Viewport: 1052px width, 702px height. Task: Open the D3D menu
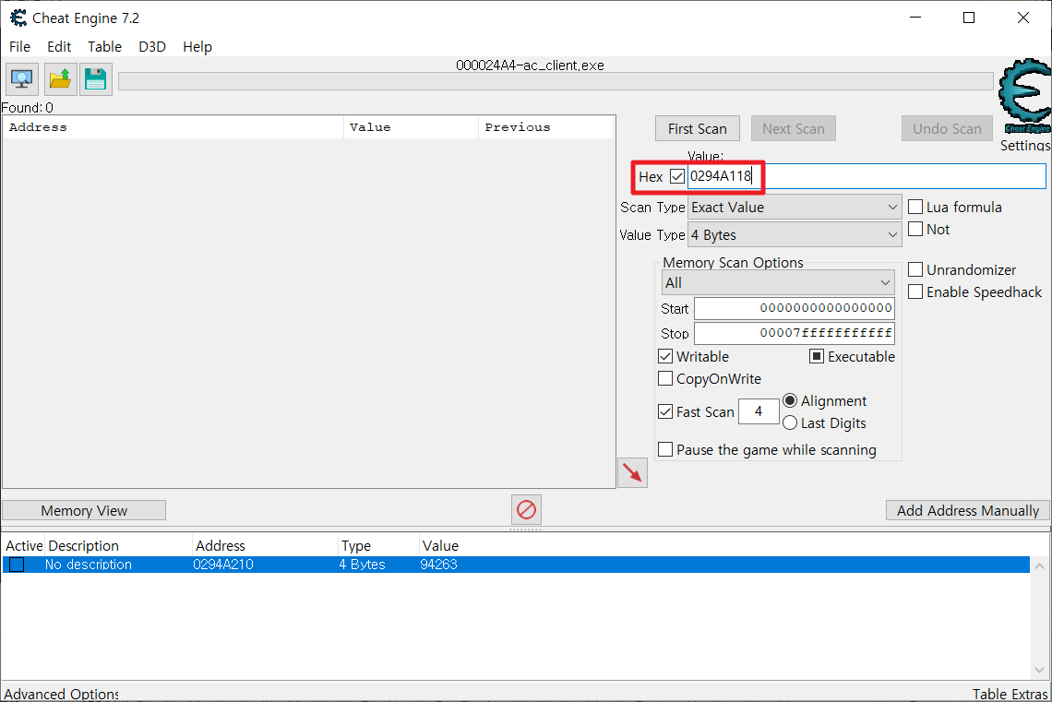coord(152,46)
